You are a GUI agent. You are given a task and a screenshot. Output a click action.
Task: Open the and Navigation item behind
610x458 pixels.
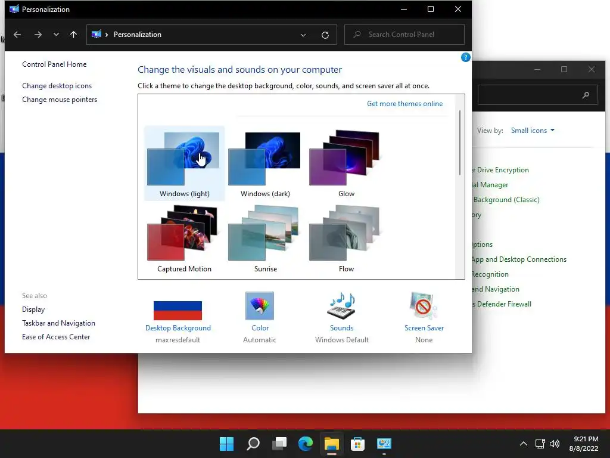click(496, 289)
